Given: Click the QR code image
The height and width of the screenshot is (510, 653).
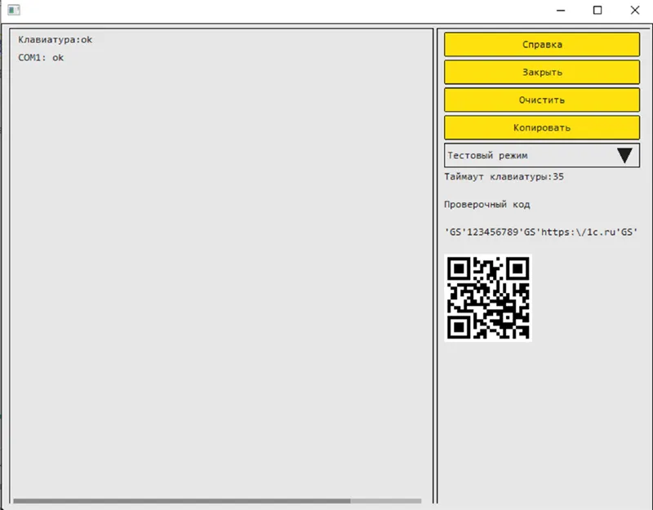Looking at the screenshot, I should click(x=488, y=298).
